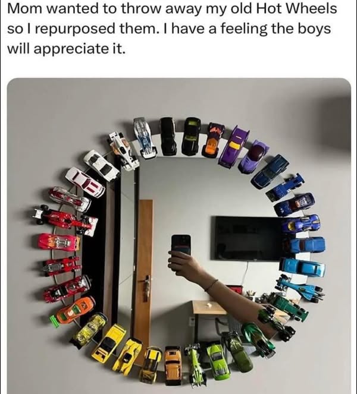The image size is (357, 394).
Task: Click the clear yellow transparent car
Action: coord(89,330)
